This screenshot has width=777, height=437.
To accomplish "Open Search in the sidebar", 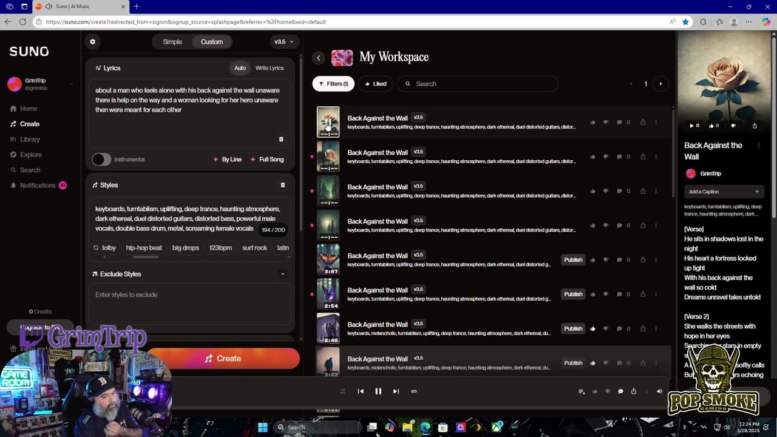I will (x=30, y=171).
